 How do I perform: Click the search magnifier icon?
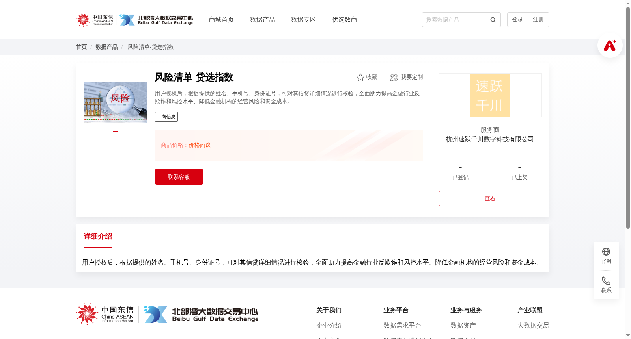(493, 20)
